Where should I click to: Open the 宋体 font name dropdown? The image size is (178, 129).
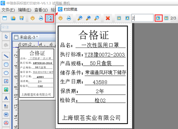click(28, 27)
